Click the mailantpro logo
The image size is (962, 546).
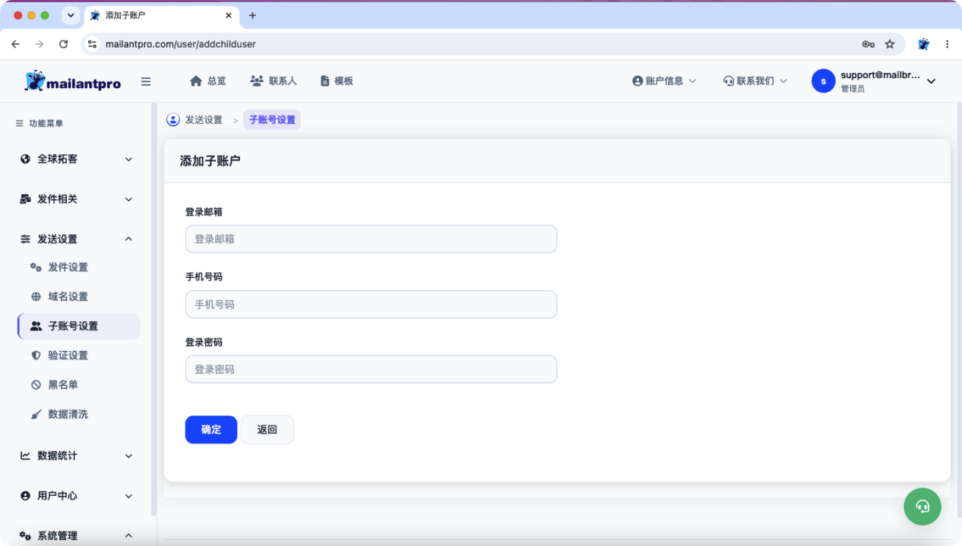tap(72, 81)
